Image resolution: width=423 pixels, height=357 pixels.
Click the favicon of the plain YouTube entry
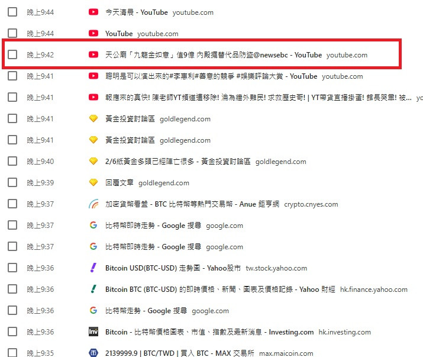93,33
